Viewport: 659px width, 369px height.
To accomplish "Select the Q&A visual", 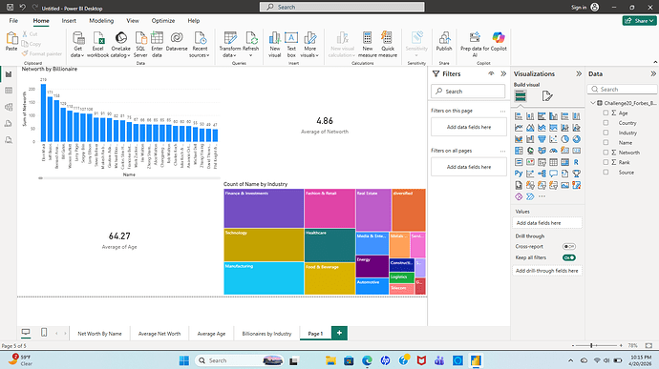I will tap(553, 174).
